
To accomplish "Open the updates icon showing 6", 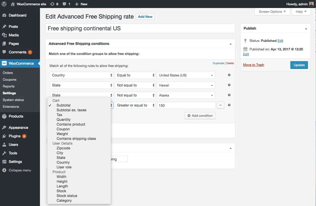I will (x=54, y=4).
